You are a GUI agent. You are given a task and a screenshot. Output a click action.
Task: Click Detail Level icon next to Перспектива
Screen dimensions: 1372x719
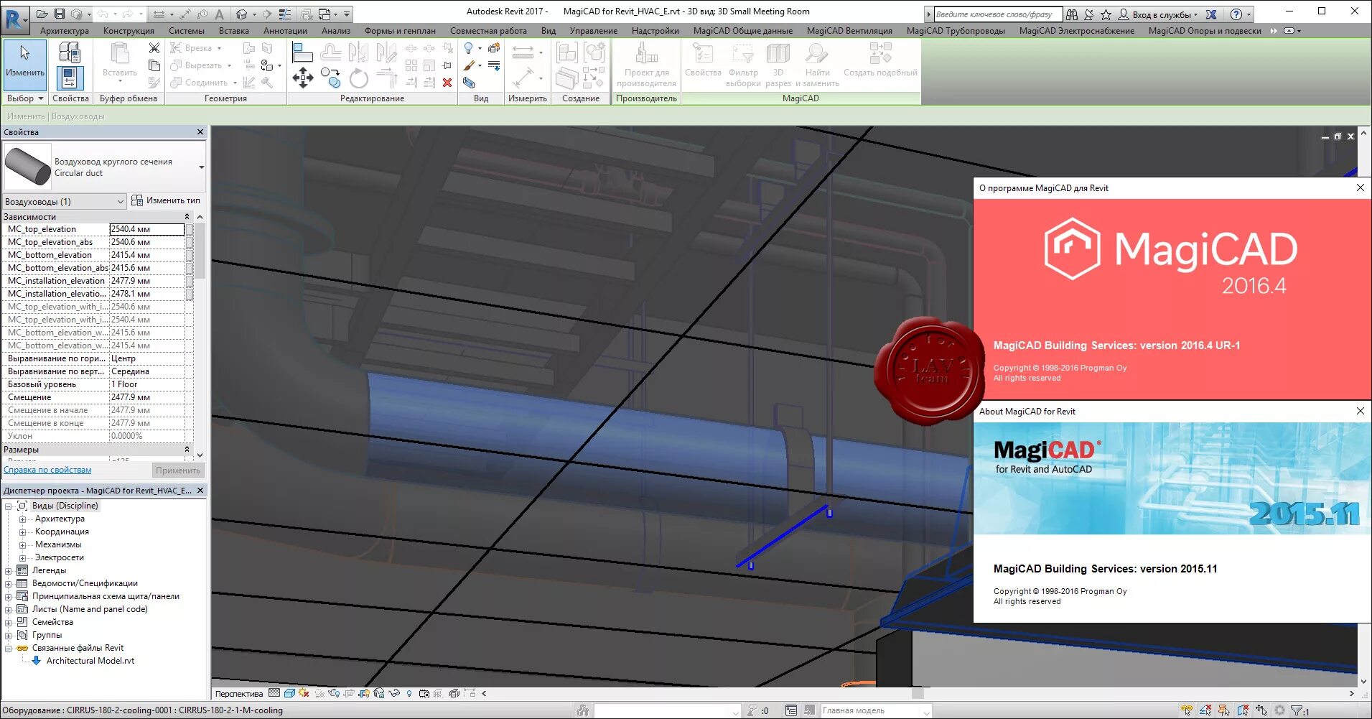click(x=274, y=693)
